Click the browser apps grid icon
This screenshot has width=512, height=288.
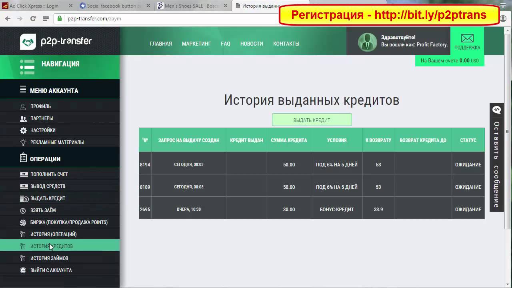(x=46, y=18)
